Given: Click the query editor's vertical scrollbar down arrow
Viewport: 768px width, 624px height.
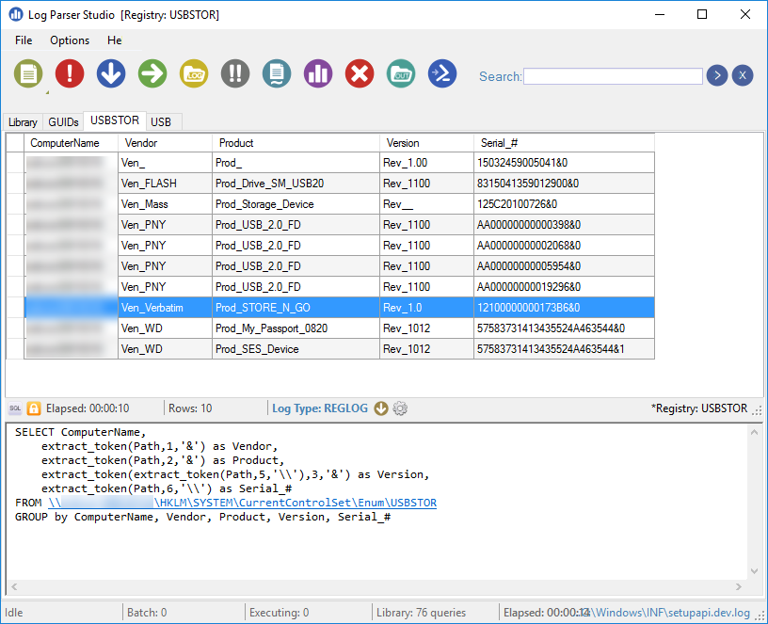Looking at the screenshot, I should pyautogui.click(x=754, y=571).
